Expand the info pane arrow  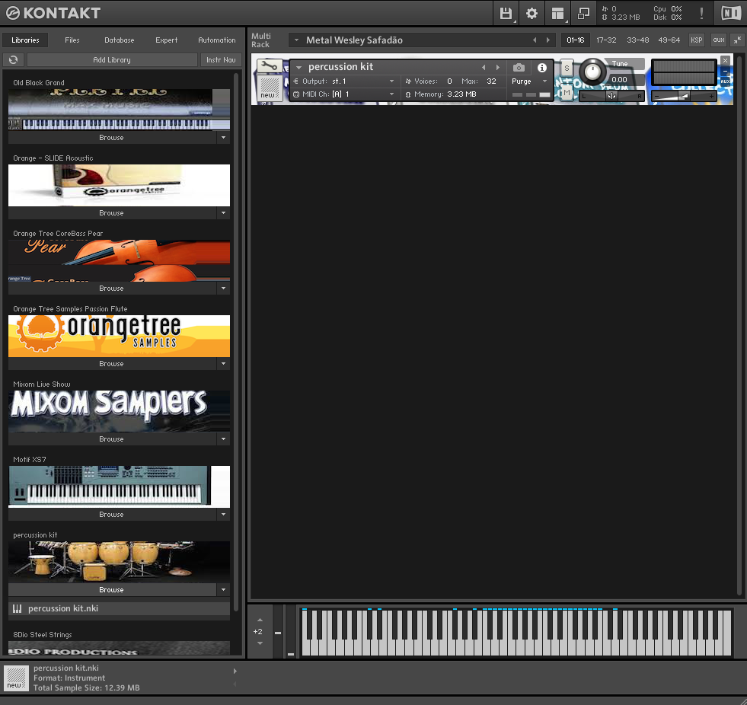235,672
